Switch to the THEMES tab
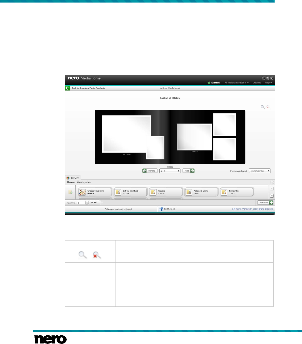The image size is (302, 344). [x=73, y=178]
